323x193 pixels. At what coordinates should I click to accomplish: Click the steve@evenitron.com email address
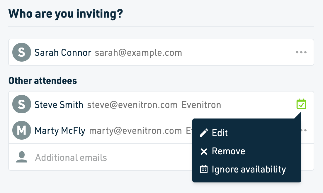coord(132,105)
